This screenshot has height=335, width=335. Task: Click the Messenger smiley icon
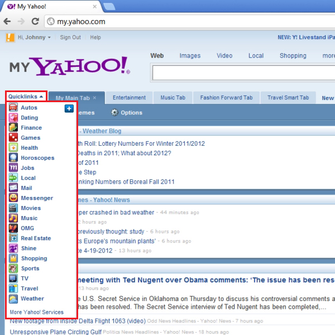(13, 198)
